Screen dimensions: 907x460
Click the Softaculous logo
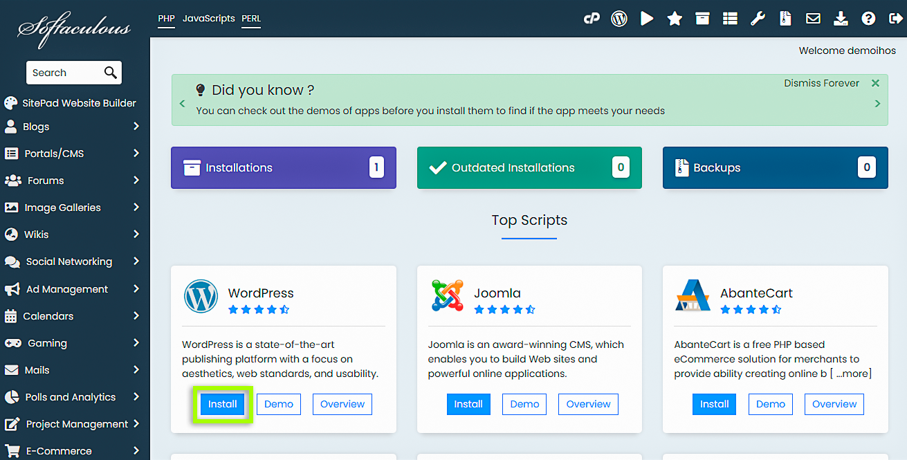click(74, 29)
